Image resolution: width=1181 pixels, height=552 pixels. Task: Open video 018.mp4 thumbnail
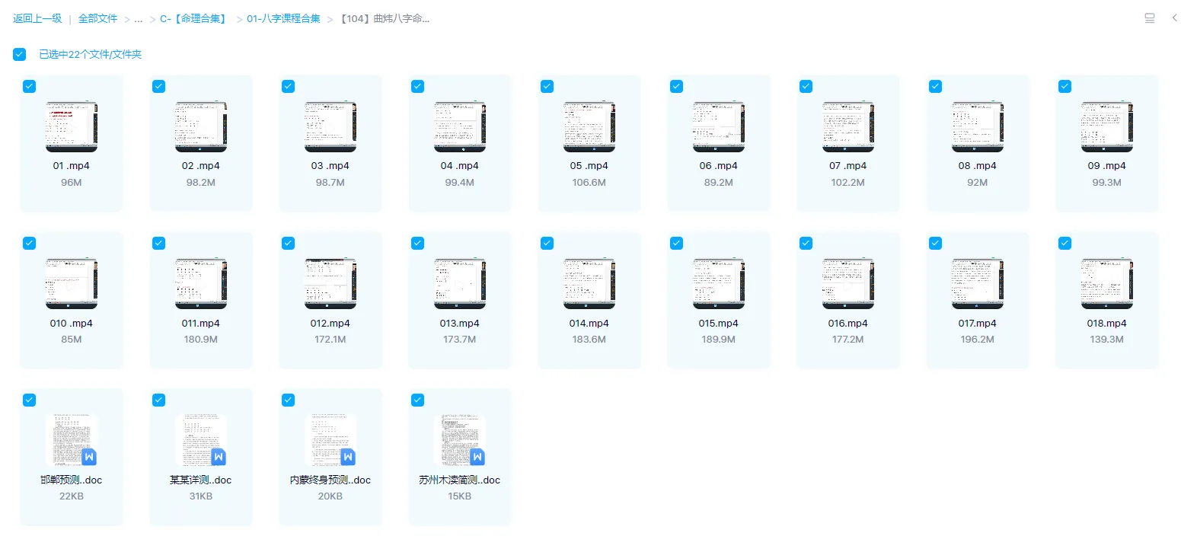1107,283
